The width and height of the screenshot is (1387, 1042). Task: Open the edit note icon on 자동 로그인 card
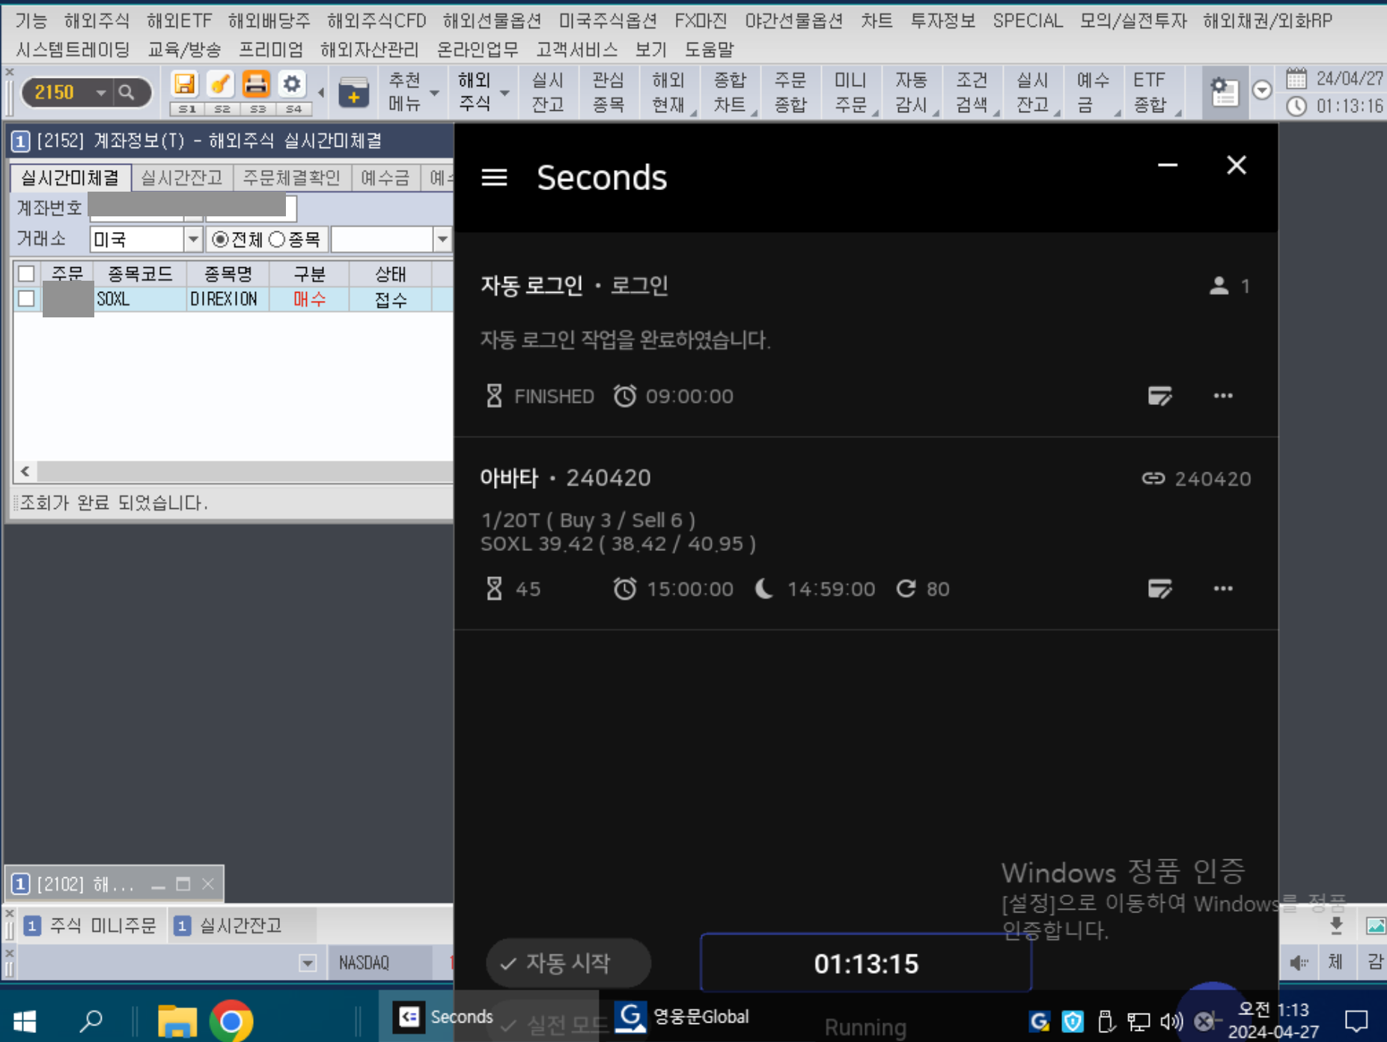pos(1159,395)
